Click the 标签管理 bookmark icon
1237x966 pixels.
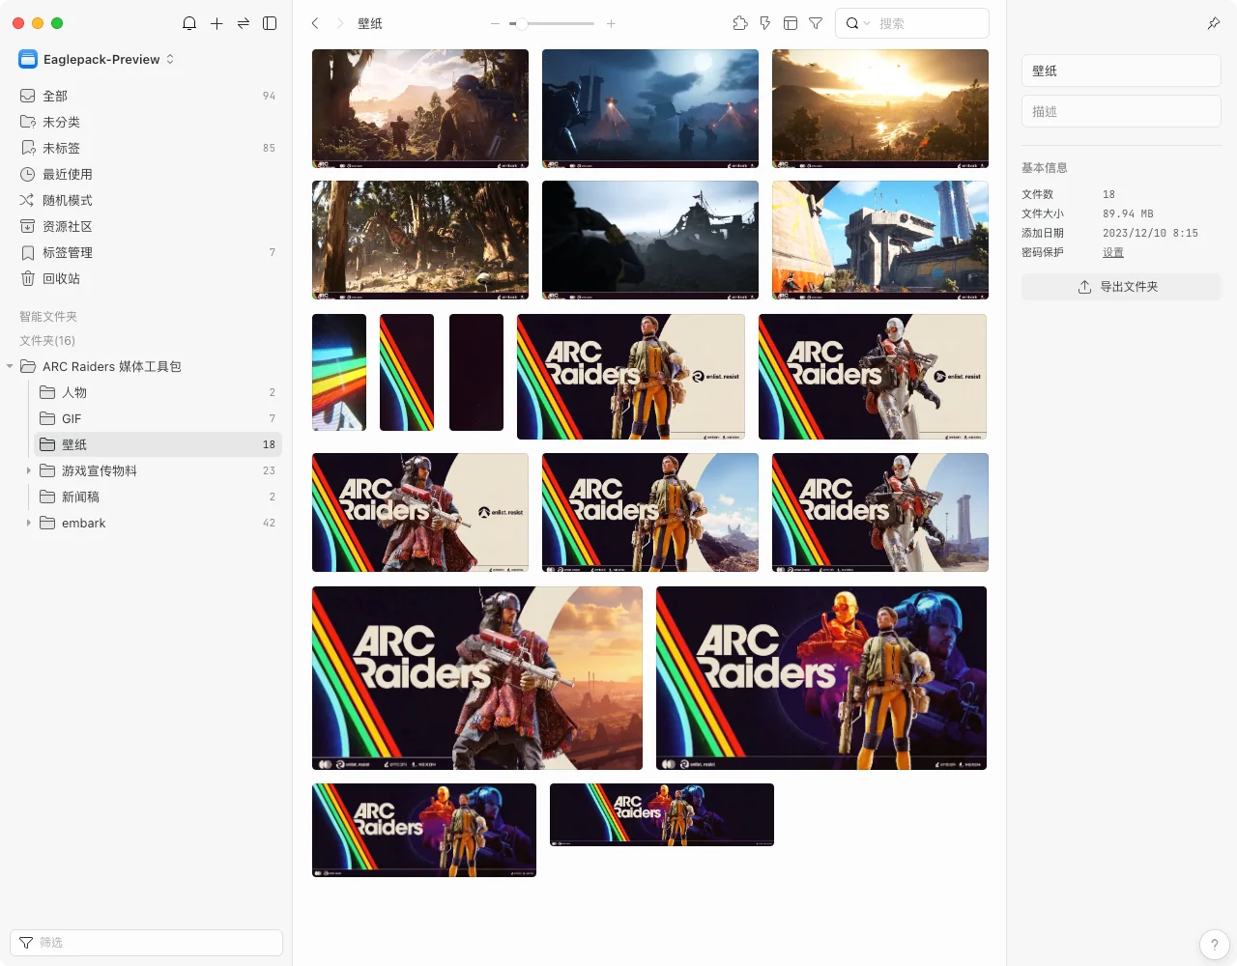coord(28,252)
